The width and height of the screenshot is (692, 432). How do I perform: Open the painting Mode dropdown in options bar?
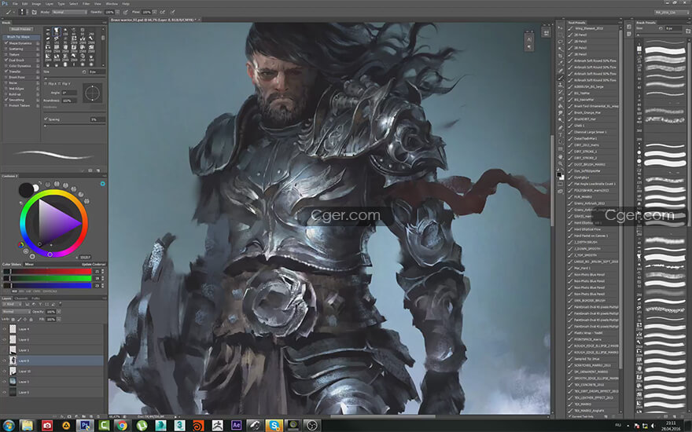(70, 12)
